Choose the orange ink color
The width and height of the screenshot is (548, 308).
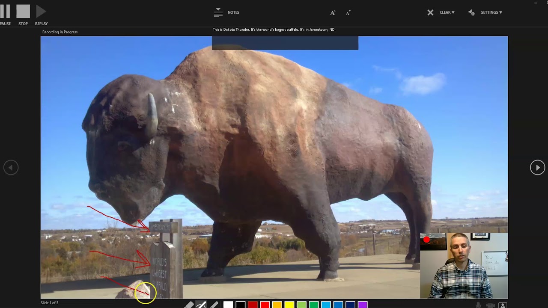tap(277, 305)
